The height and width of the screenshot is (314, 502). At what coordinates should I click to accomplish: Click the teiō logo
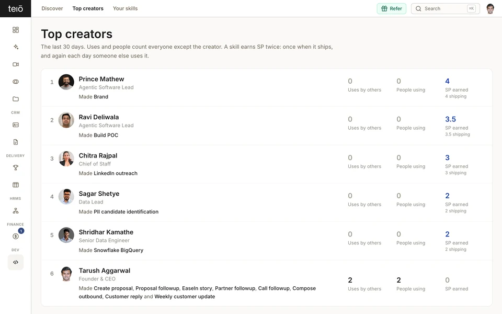[15, 9]
